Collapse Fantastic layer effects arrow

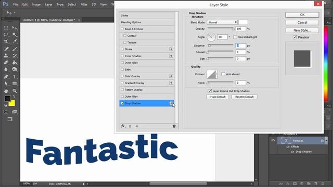tap(326, 140)
